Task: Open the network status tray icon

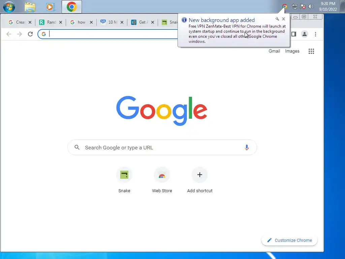Action: pos(294,6)
